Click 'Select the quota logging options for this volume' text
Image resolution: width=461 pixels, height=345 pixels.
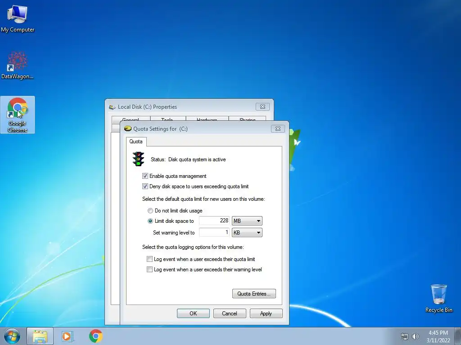tap(193, 247)
